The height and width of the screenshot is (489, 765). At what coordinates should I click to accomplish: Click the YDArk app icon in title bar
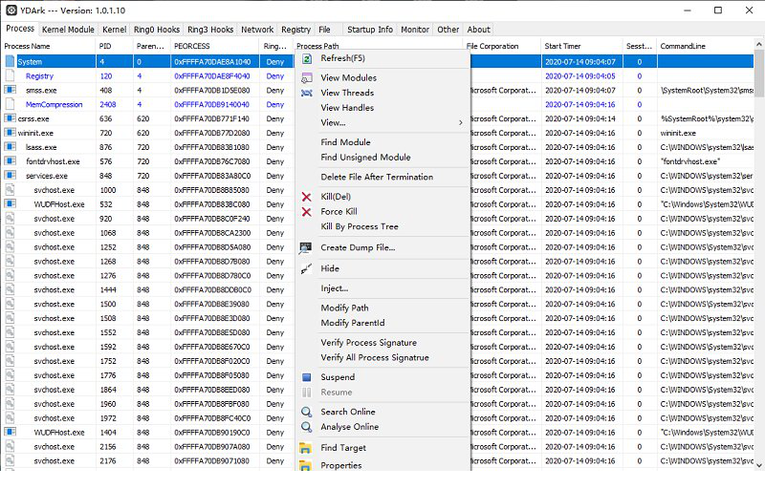click(x=11, y=10)
